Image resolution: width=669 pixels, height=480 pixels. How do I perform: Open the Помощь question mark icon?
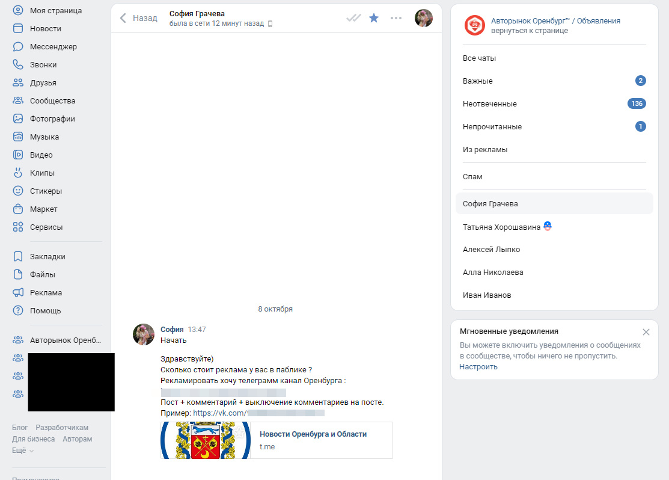click(18, 310)
